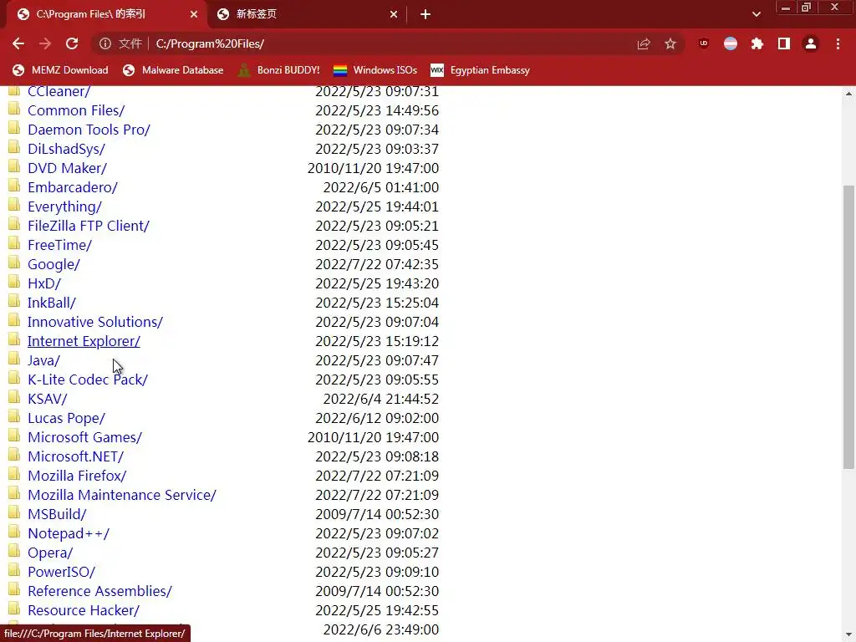The height and width of the screenshot is (642, 856).
Task: Open the HxD/ folder link
Action: 44,283
